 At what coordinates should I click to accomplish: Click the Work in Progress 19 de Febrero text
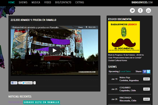point(126,55)
